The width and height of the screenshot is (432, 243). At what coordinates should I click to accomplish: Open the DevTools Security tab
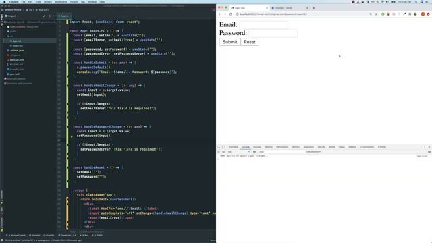(x=321, y=147)
